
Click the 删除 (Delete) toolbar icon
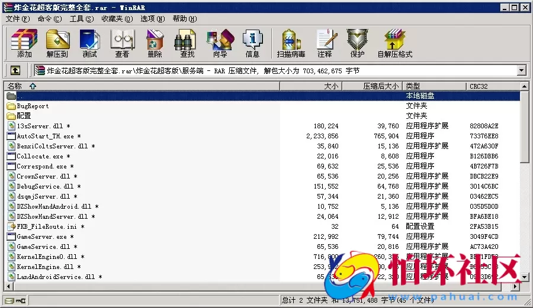155,43
